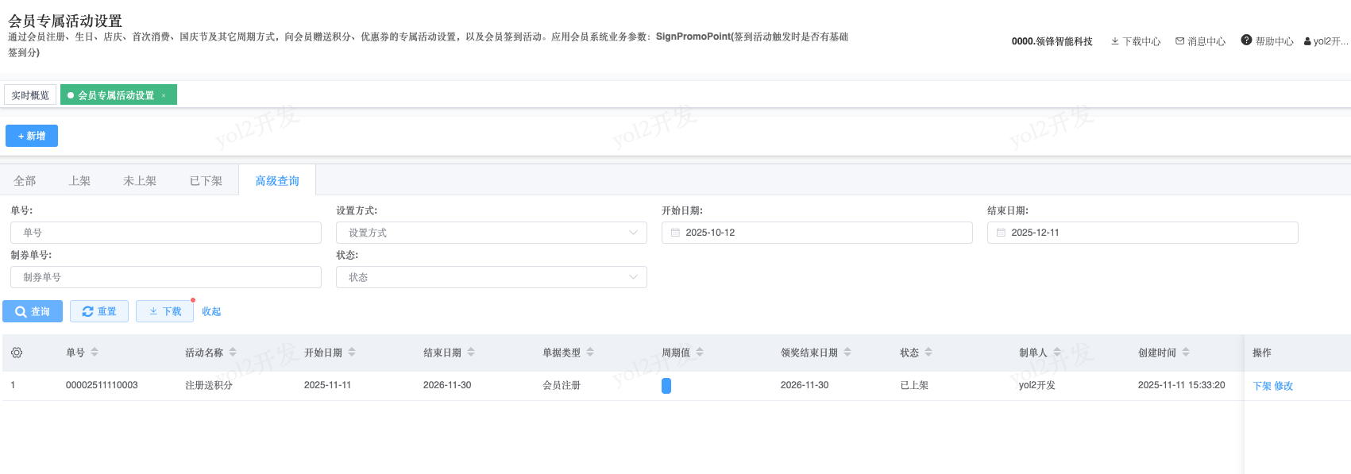
Task: Click the blue 周期值 indicator
Action: click(x=666, y=386)
